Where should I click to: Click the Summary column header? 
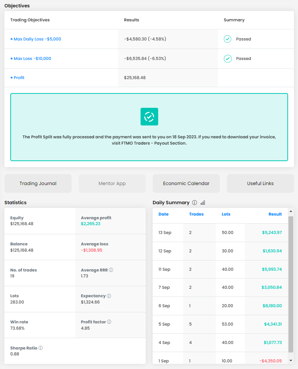click(234, 20)
